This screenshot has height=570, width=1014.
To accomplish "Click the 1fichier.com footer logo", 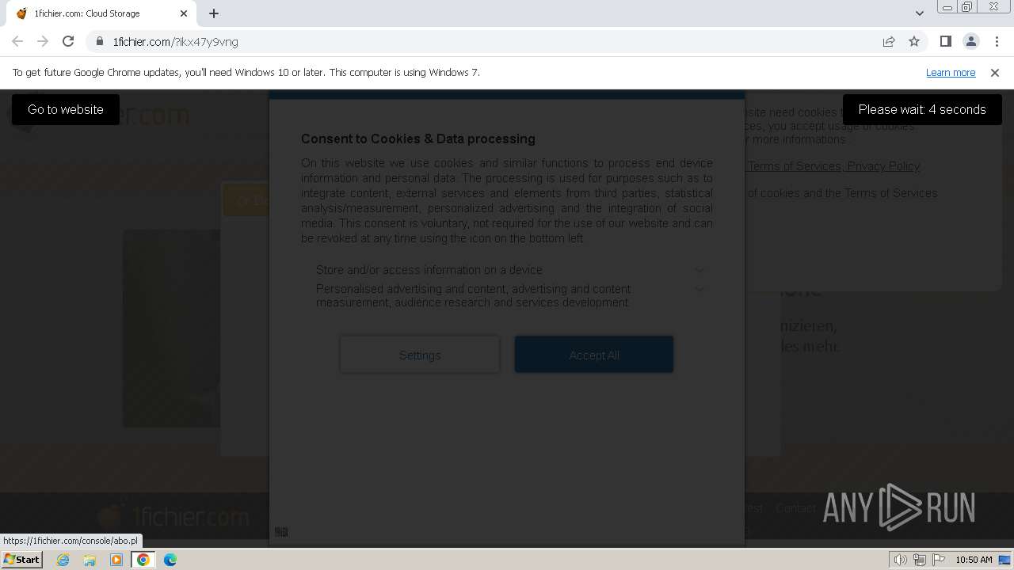I will [x=173, y=517].
